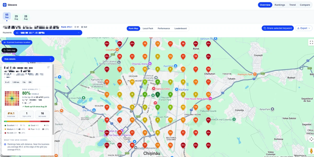Toggle Dark map mode

[x=9, y=50]
